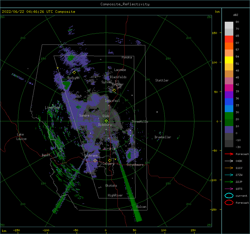Click the Banff label
250x234 pixels.
[46, 155]
